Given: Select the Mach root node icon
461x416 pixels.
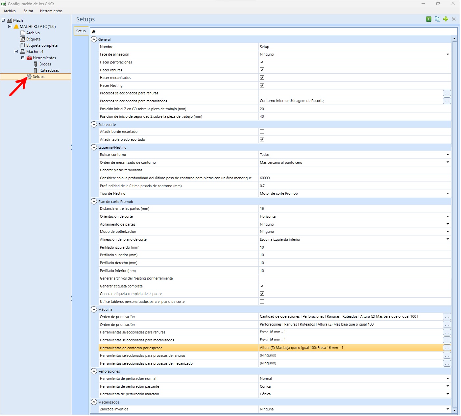Looking at the screenshot, I should 10,20.
